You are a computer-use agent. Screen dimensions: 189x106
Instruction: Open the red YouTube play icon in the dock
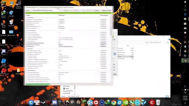click(x=96, y=102)
